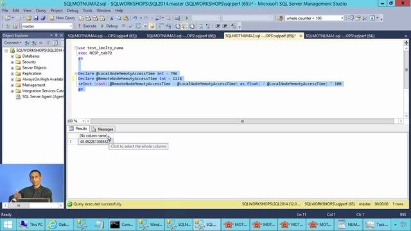411x231 pixels.
Task: Collapse the SQLWORKSHOPS\SQL2014 server node
Action: click(x=6, y=50)
